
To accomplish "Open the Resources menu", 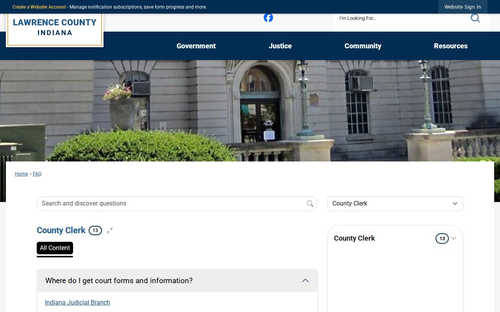I will [451, 46].
